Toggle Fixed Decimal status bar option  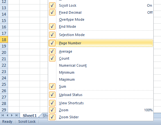pos(101,12)
